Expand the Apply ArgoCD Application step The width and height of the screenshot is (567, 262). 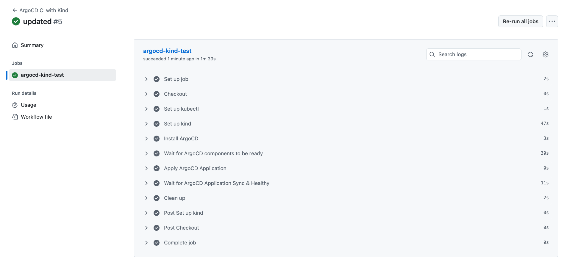tap(146, 168)
